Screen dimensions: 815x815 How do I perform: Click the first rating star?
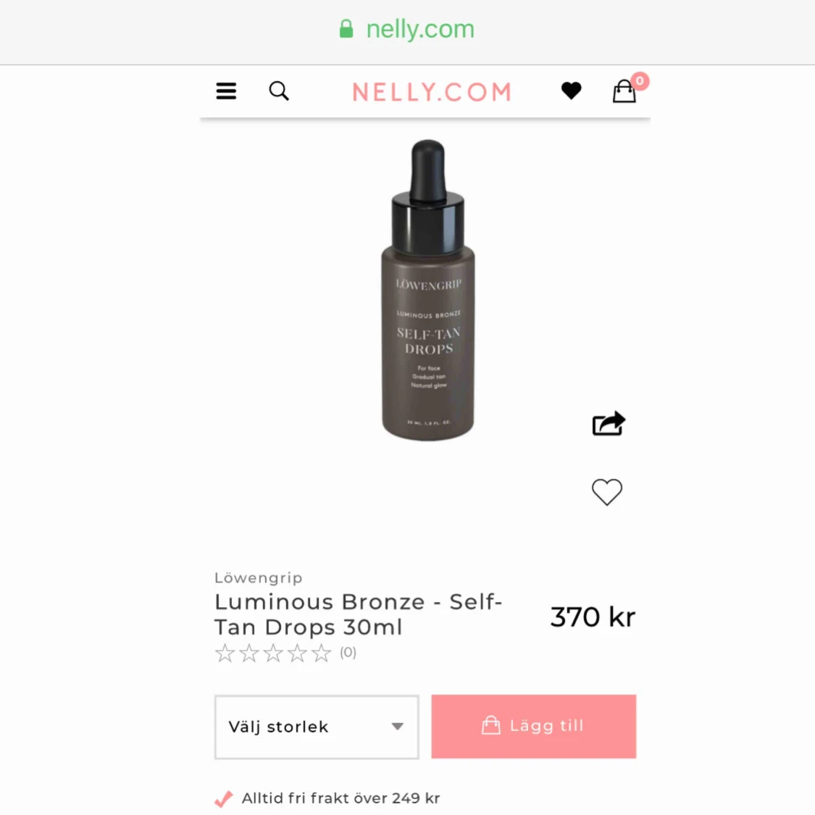pos(225,653)
